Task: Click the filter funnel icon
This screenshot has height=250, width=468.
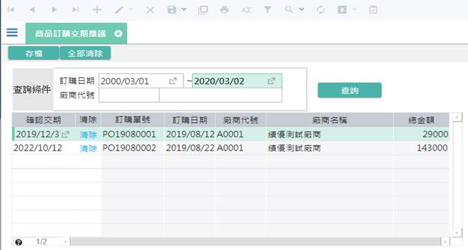Action: (x=268, y=10)
